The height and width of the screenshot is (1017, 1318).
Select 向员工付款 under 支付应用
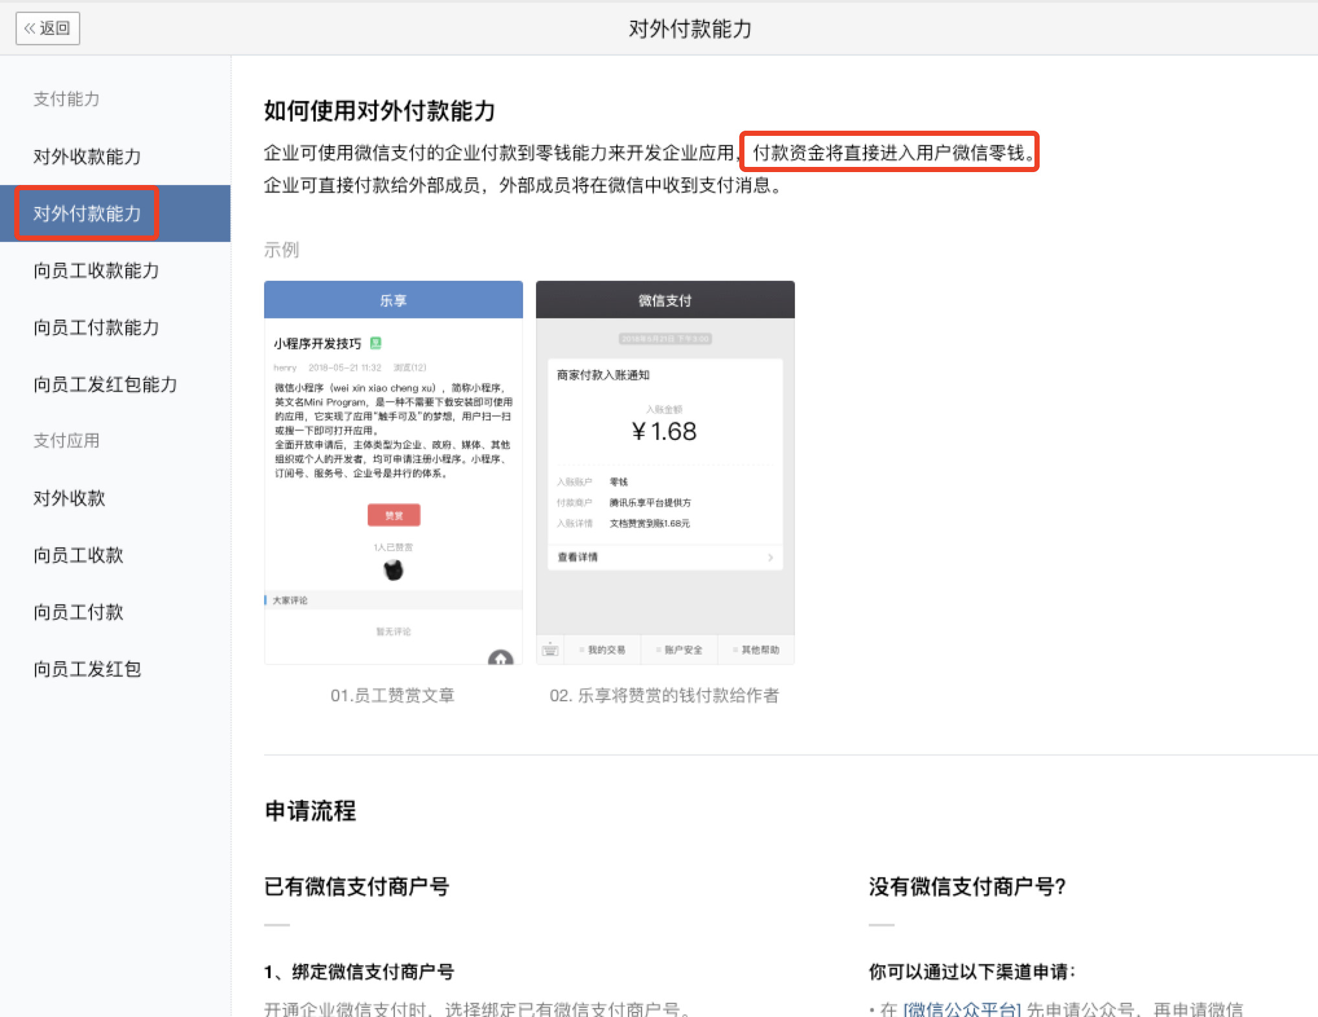coord(78,612)
